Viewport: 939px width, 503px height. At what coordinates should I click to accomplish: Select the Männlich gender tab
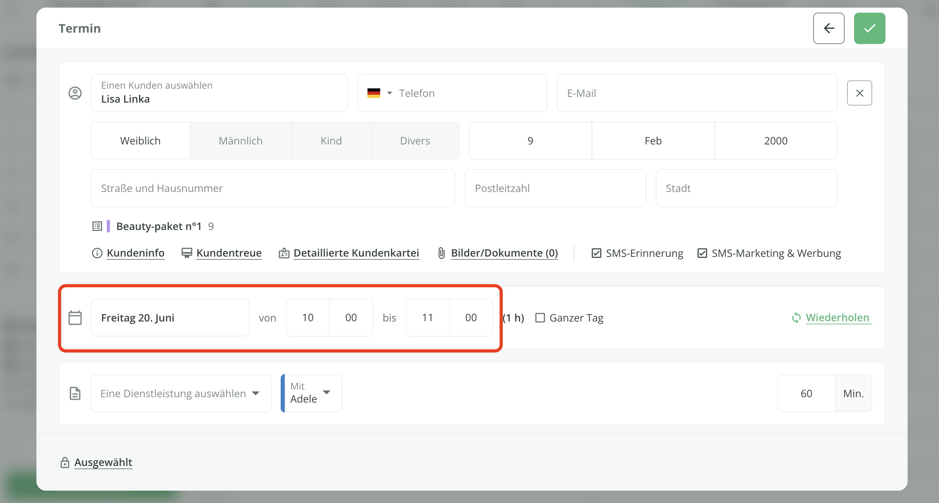(240, 141)
